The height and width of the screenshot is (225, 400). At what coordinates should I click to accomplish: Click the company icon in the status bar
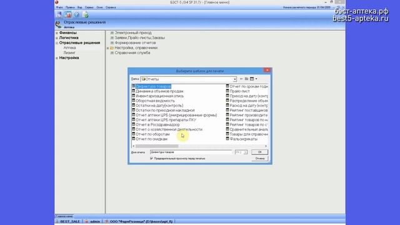(107, 221)
